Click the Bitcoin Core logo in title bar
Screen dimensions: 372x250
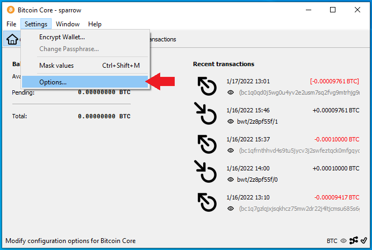click(11, 10)
